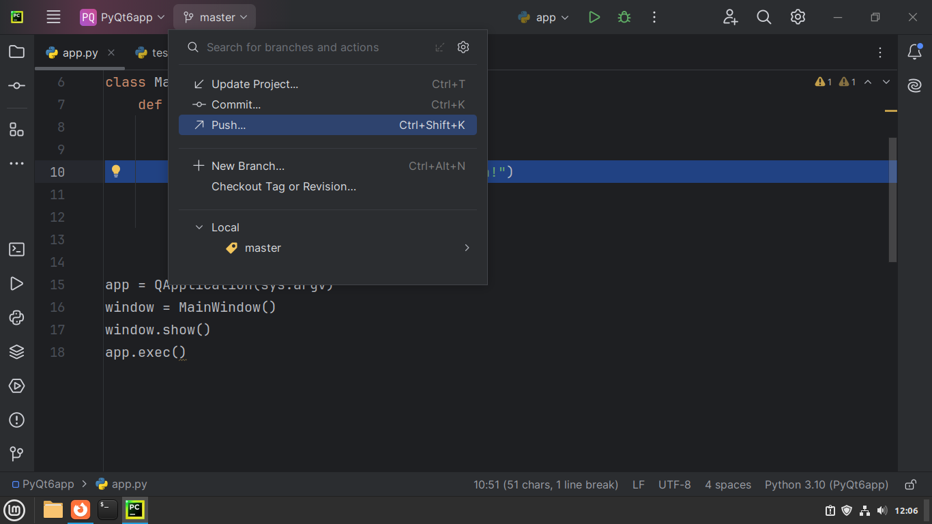Select the master local branch
Viewport: 932px width, 524px height.
[327, 248]
